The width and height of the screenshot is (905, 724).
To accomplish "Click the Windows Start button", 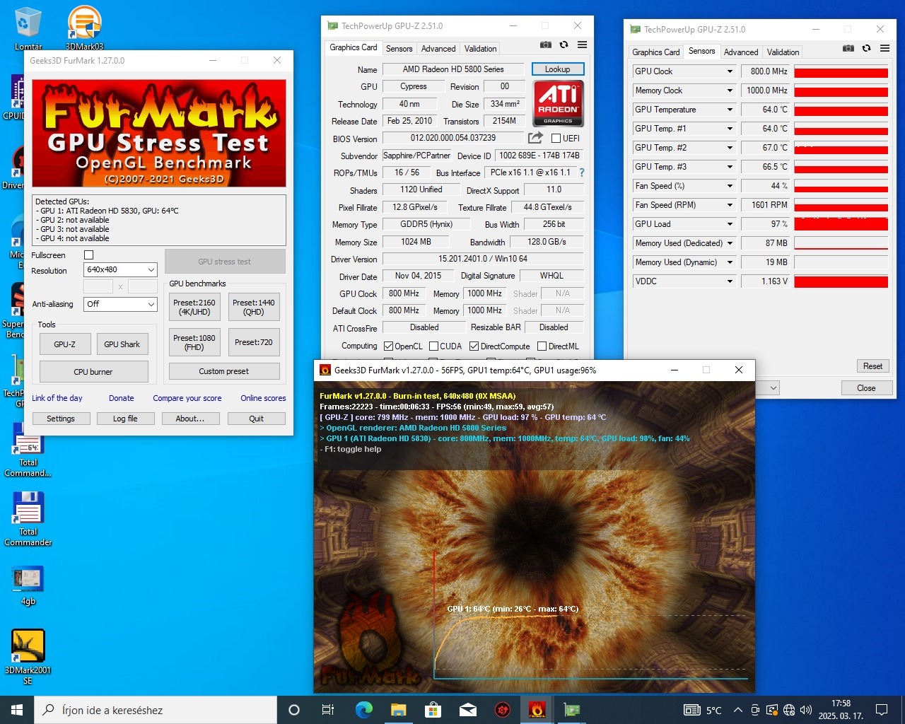I will [17, 710].
